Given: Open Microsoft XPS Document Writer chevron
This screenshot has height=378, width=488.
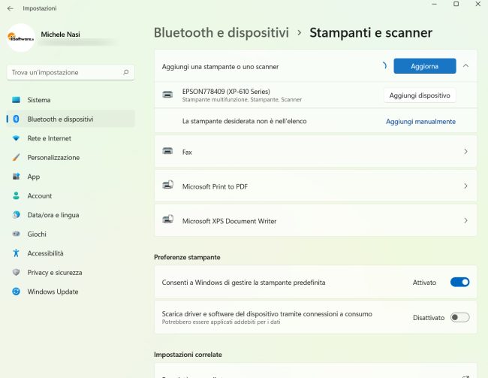Looking at the screenshot, I should 465,220.
